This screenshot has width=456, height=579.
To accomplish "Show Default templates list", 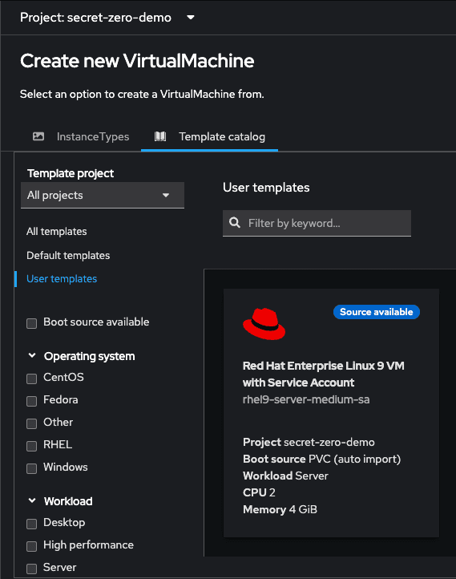I will 68,256.
